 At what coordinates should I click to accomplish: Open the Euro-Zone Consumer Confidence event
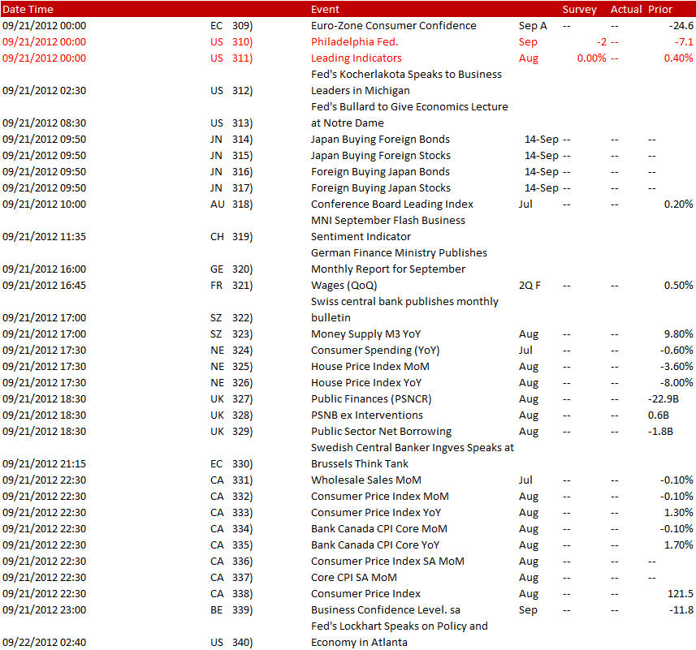pyautogui.click(x=393, y=25)
